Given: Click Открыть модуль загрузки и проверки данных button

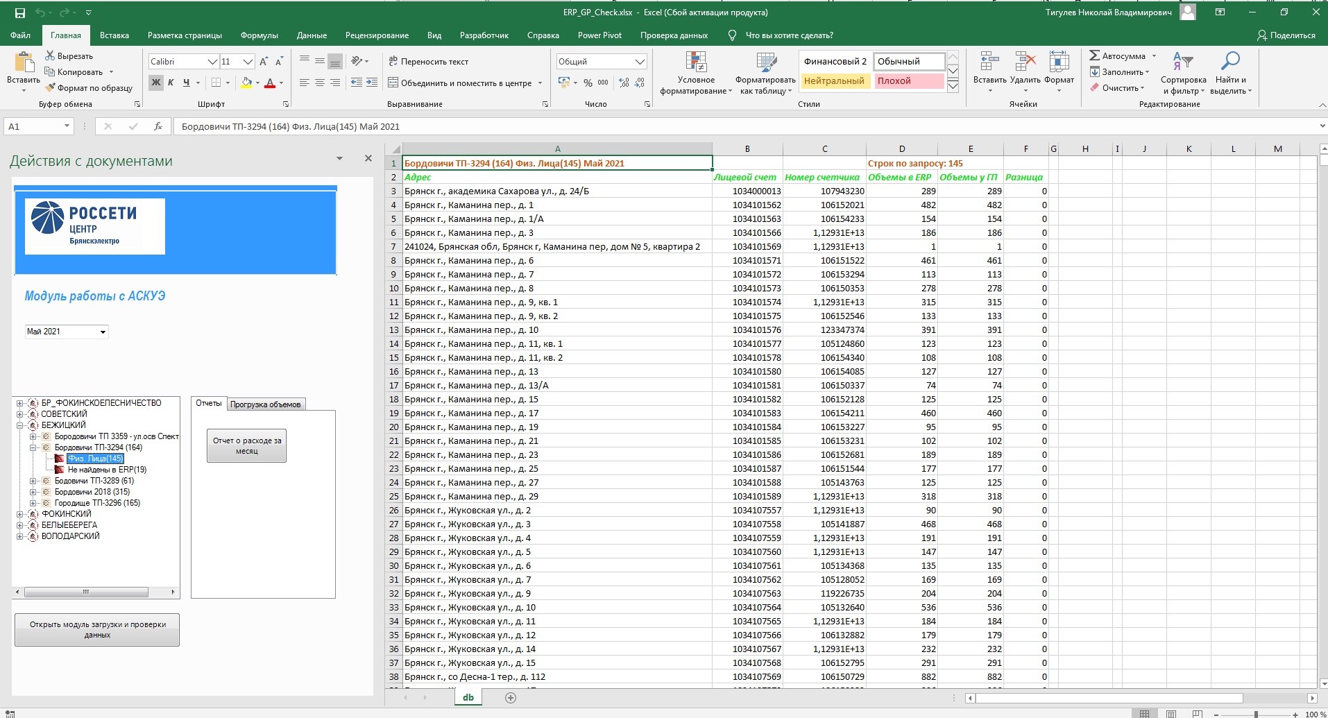Looking at the screenshot, I should click(x=97, y=629).
